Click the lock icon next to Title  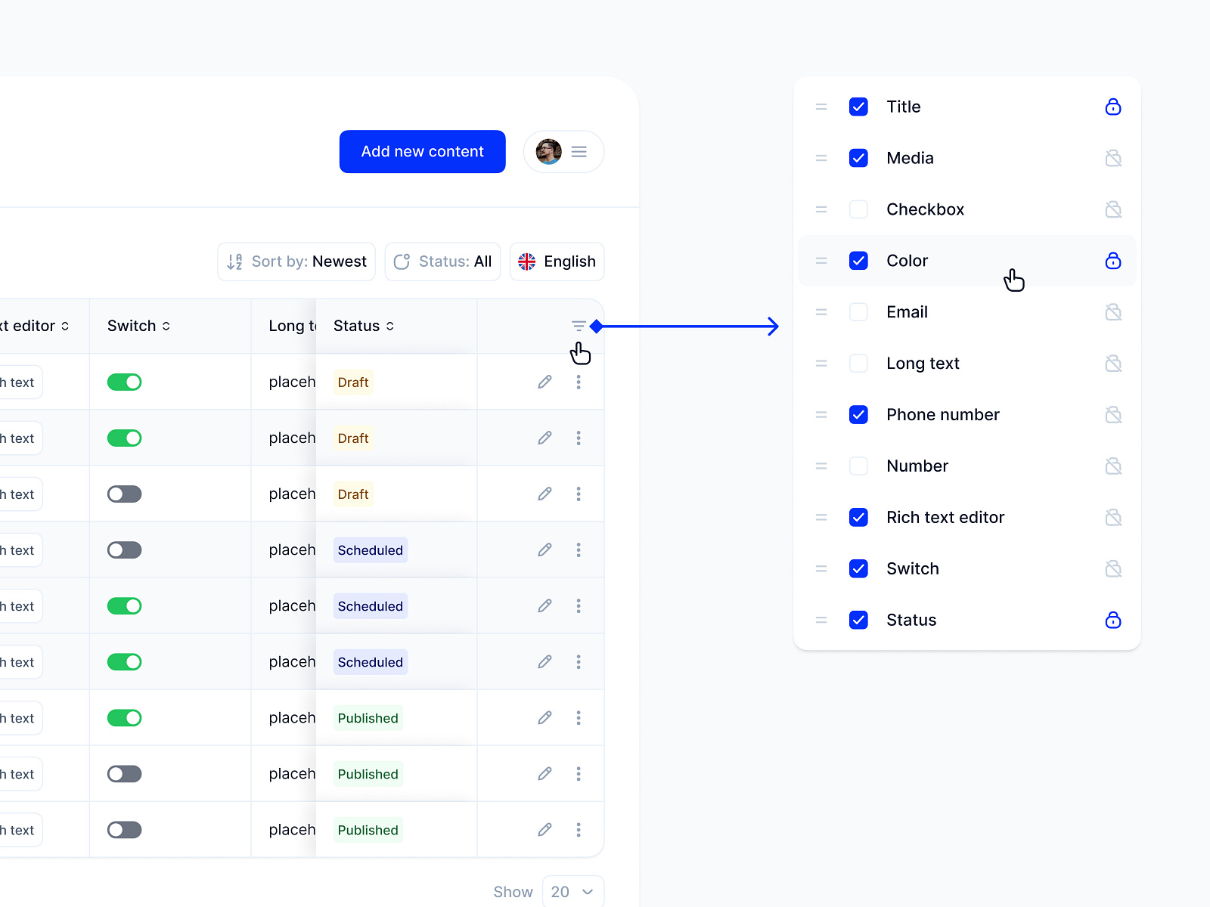(x=1112, y=107)
